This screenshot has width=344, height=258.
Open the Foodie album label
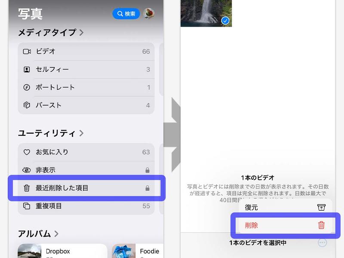coord(150,251)
